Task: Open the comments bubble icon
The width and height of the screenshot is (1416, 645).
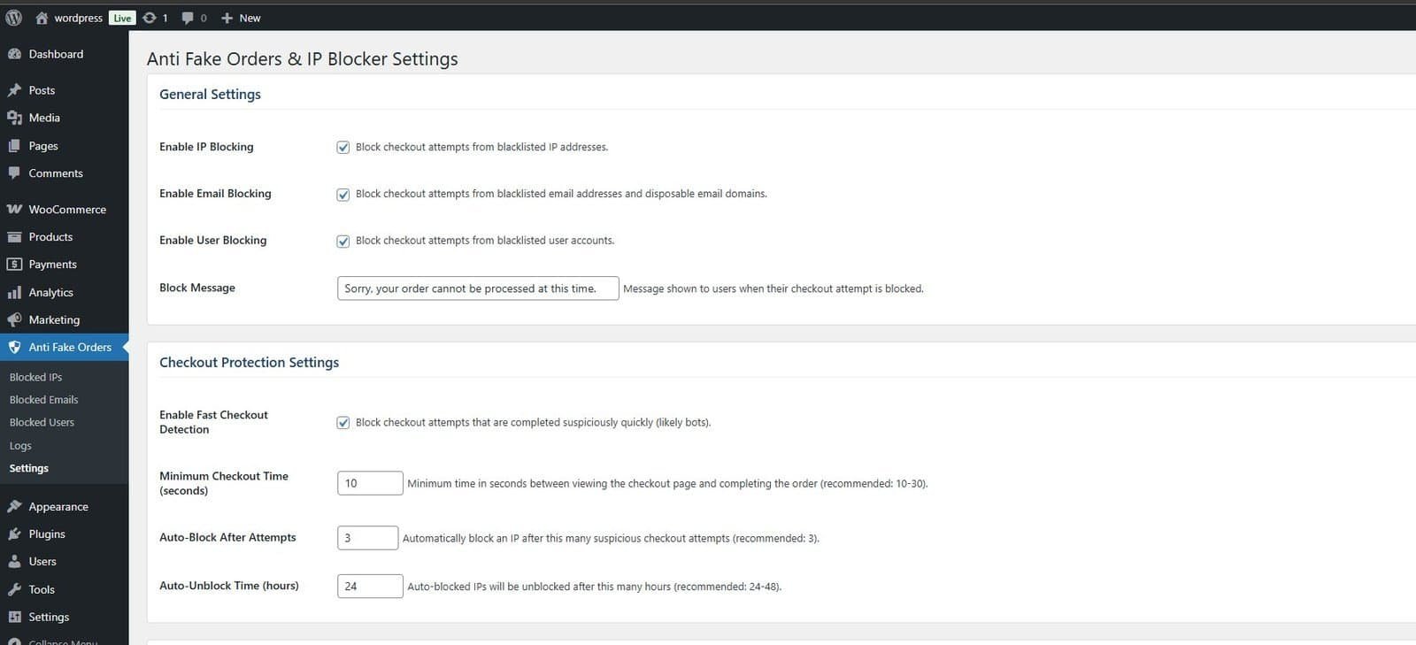Action: [188, 18]
